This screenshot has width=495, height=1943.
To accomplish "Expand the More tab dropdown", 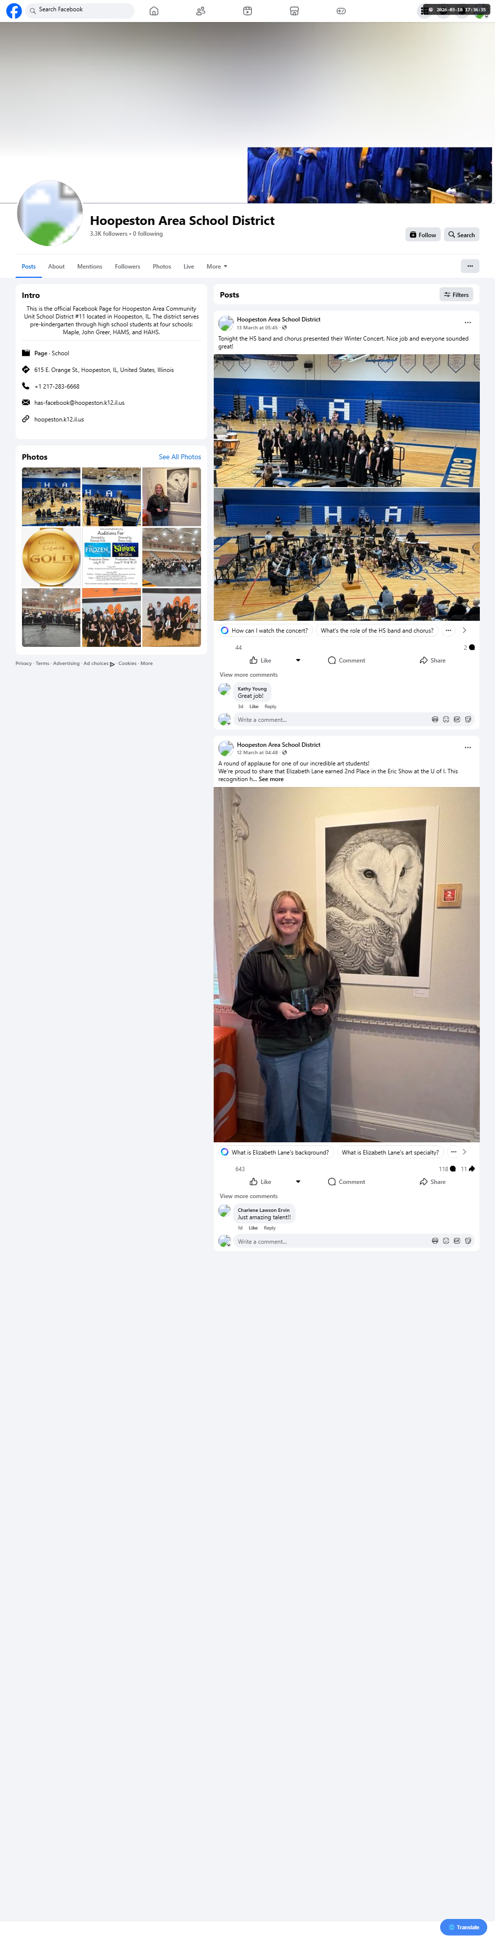I will pos(217,266).
